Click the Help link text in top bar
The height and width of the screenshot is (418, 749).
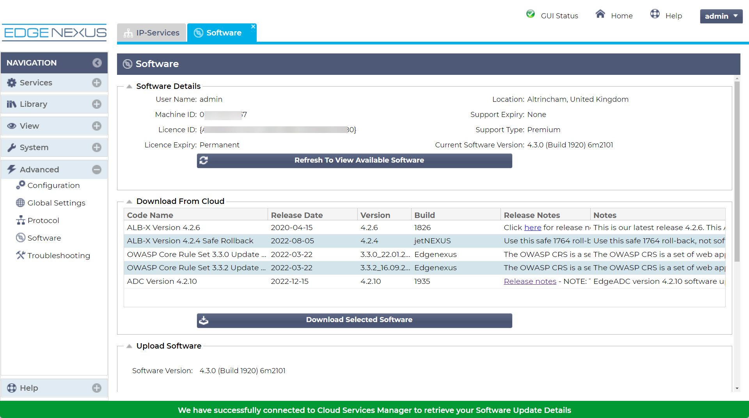coord(673,16)
